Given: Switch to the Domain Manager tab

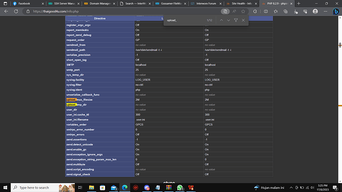Looking at the screenshot, I should point(99,3).
